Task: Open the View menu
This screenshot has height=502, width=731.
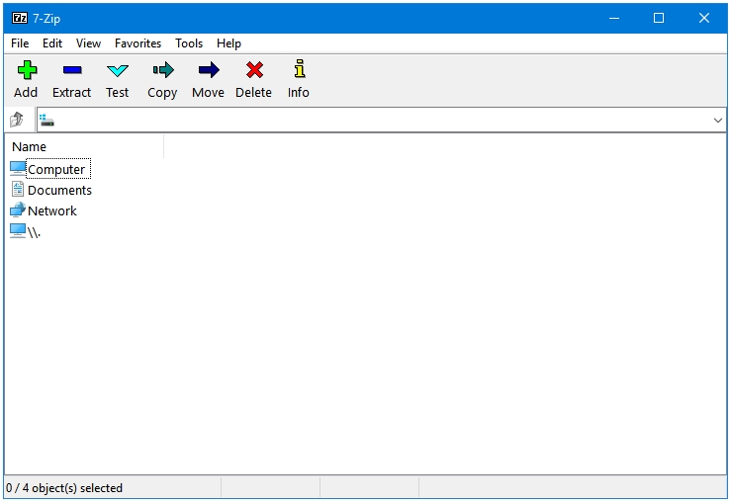Action: click(x=88, y=43)
